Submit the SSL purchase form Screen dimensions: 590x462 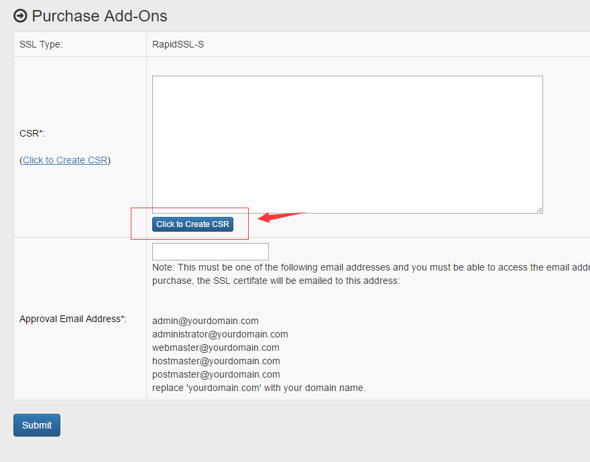point(37,425)
